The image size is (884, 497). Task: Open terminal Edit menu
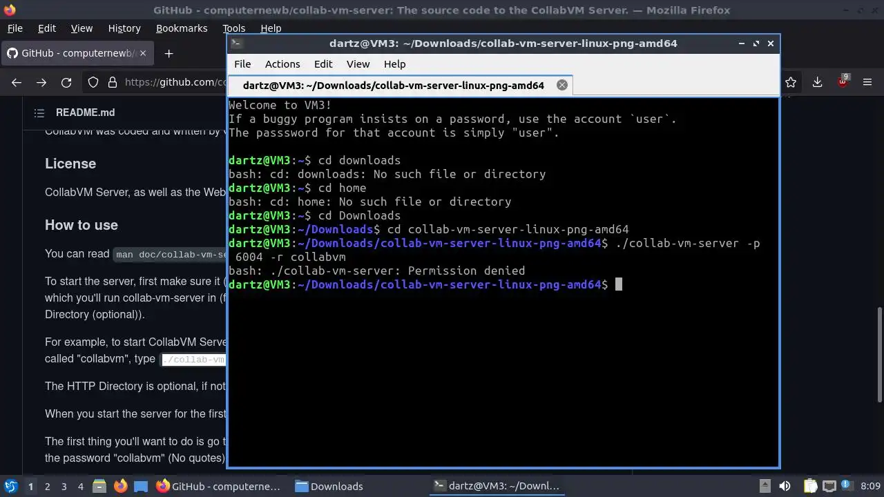(323, 64)
